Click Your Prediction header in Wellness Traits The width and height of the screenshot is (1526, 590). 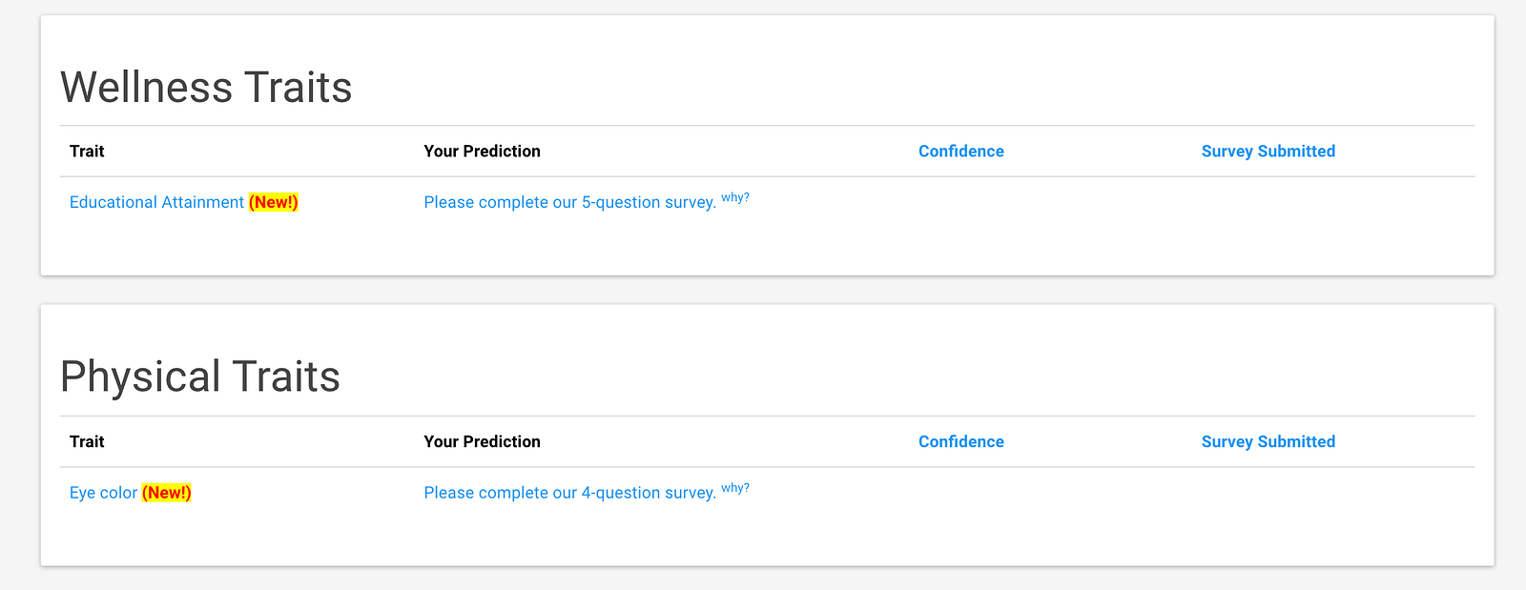[x=482, y=151]
